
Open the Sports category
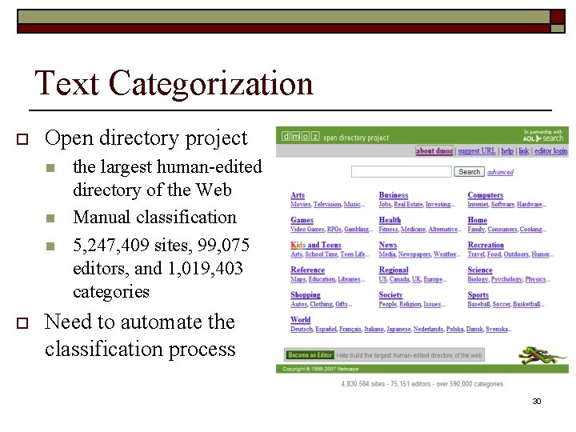pos(478,295)
